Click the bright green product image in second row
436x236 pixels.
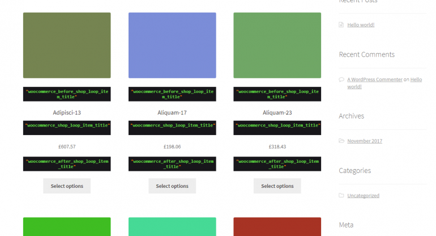point(67,227)
